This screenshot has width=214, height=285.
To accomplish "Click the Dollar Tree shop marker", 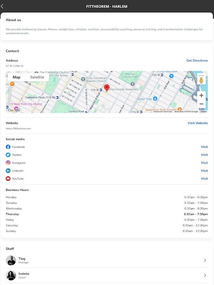I will (x=155, y=99).
